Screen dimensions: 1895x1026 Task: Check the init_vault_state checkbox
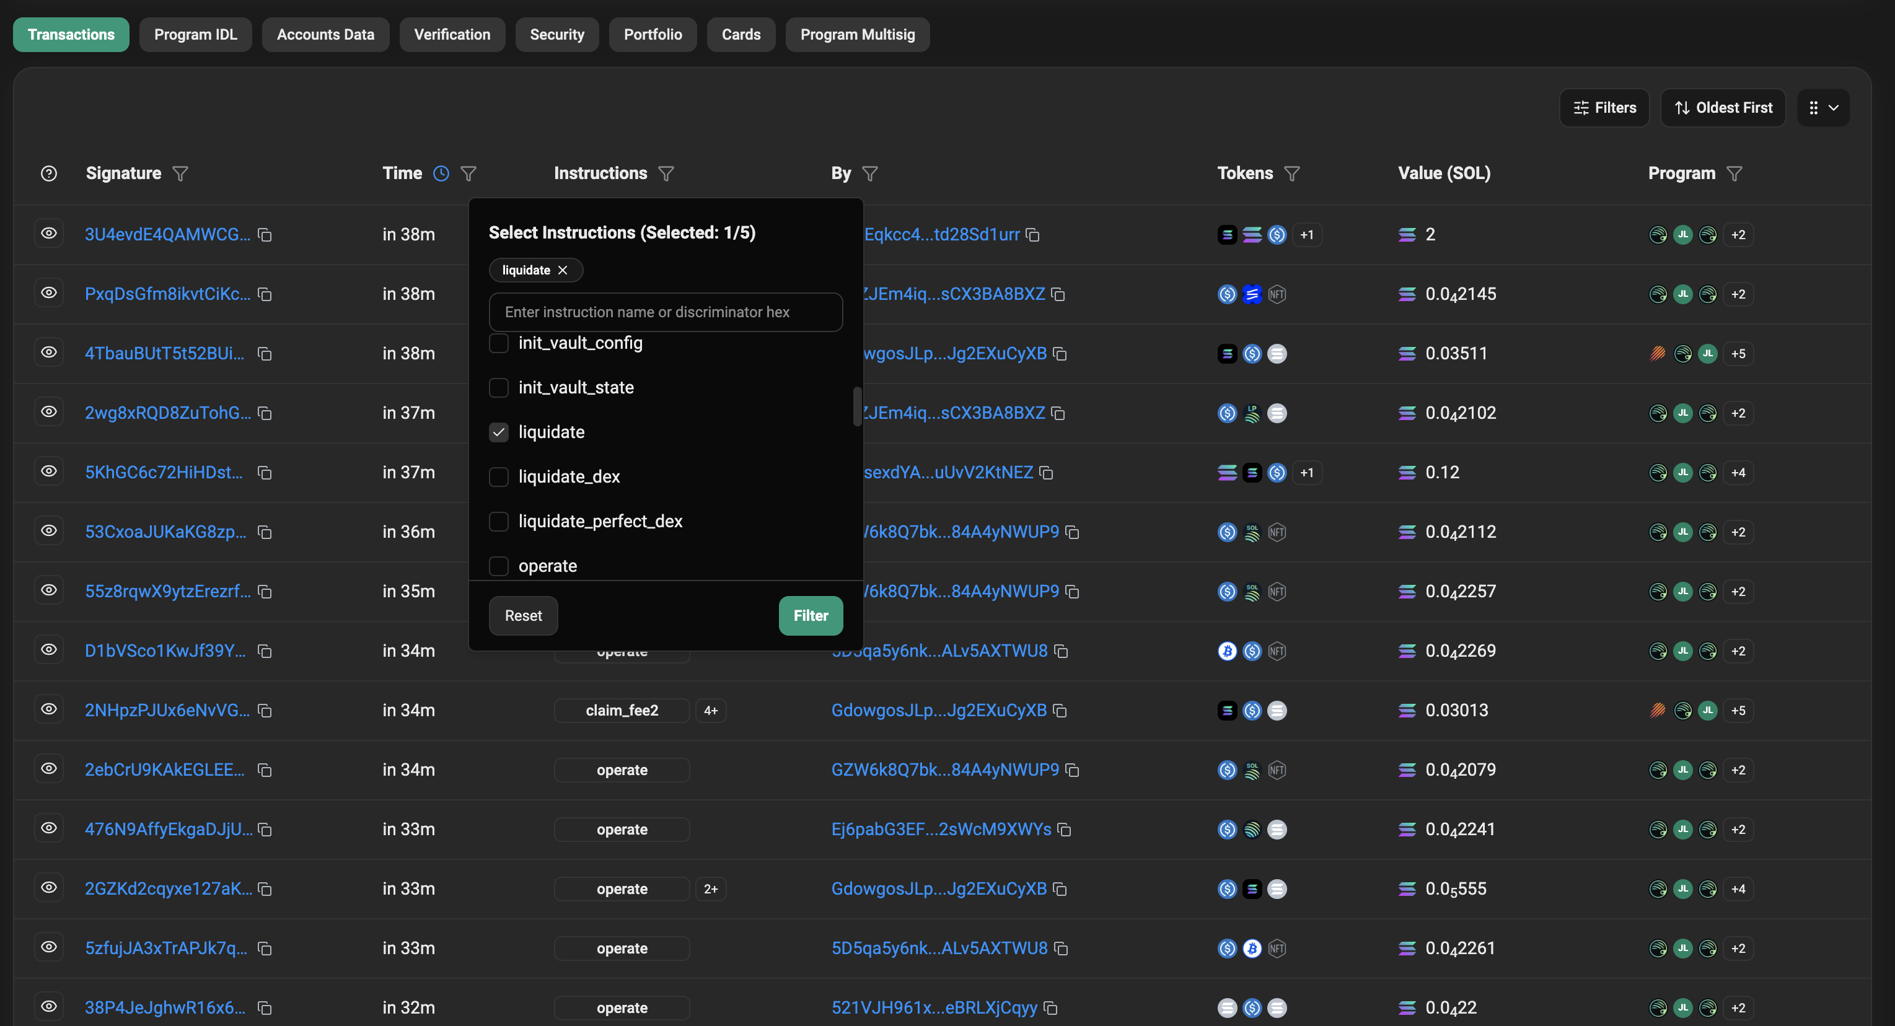(x=499, y=388)
